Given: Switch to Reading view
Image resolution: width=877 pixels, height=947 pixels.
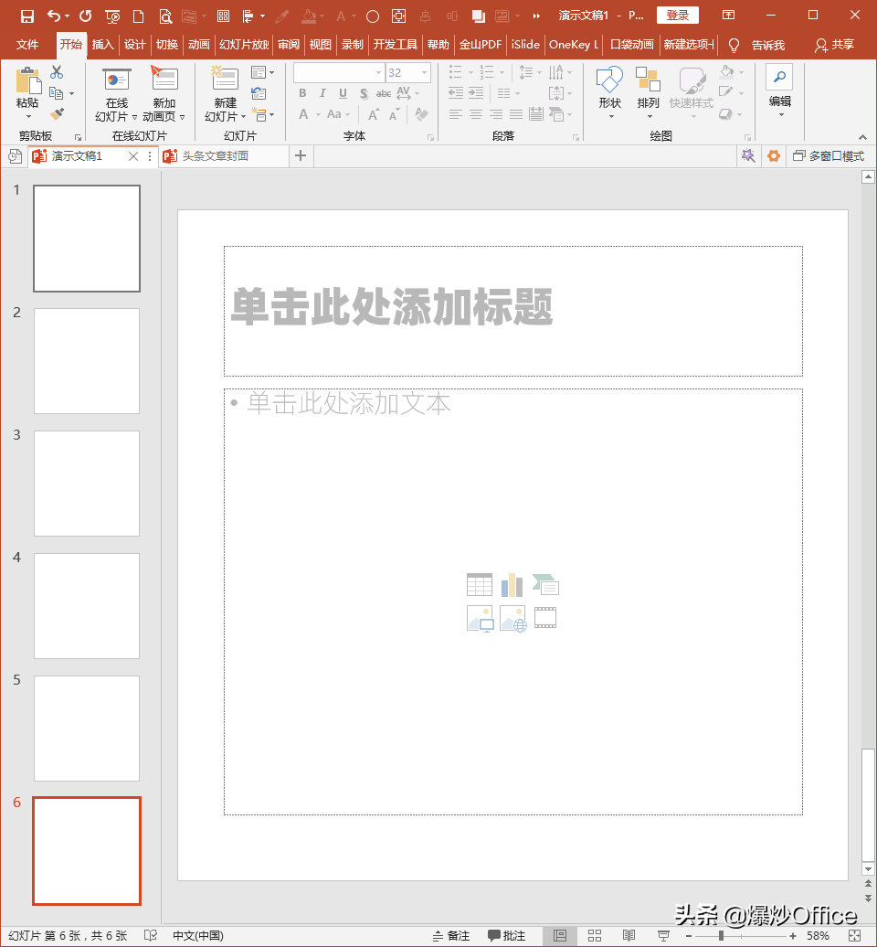Looking at the screenshot, I should tap(629, 935).
